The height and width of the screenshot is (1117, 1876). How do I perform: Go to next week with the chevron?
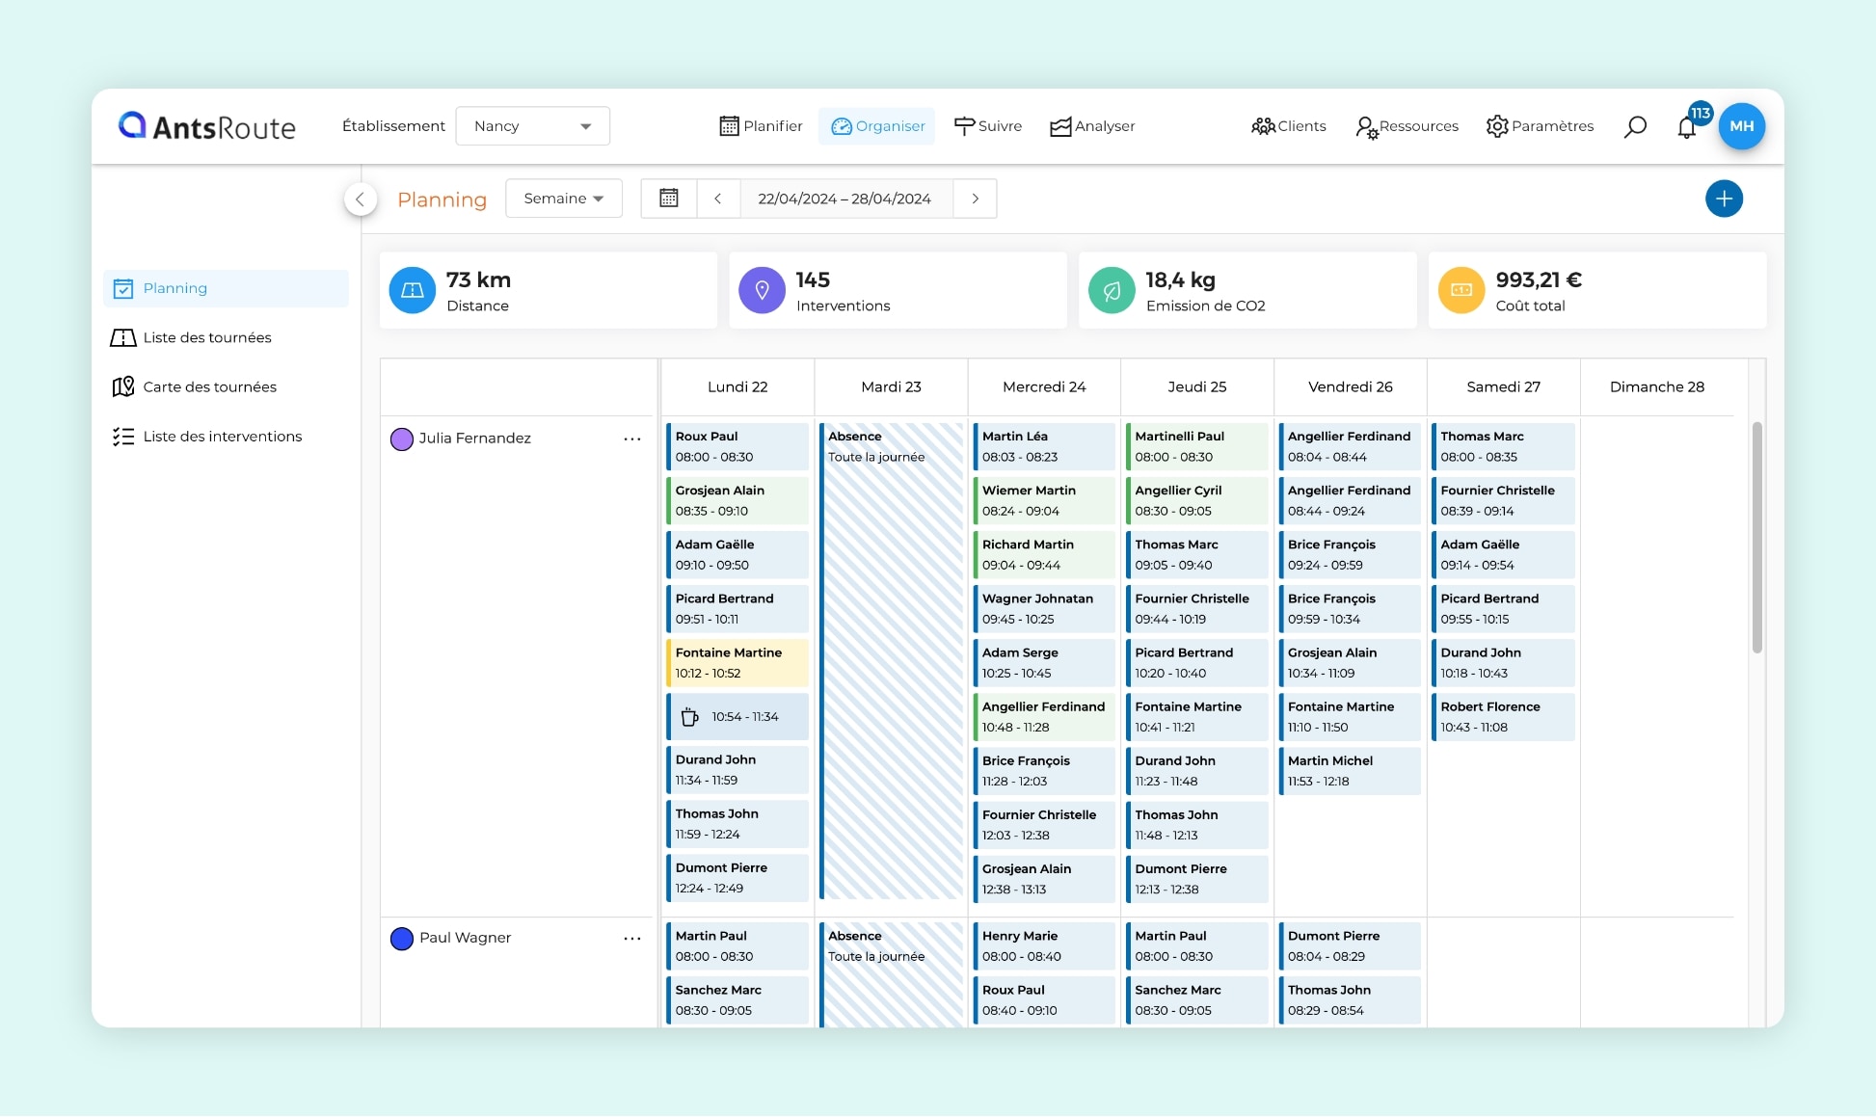(x=975, y=199)
